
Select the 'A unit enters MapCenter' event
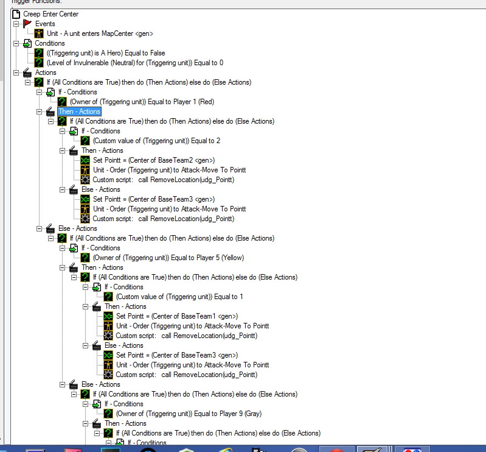coord(100,34)
